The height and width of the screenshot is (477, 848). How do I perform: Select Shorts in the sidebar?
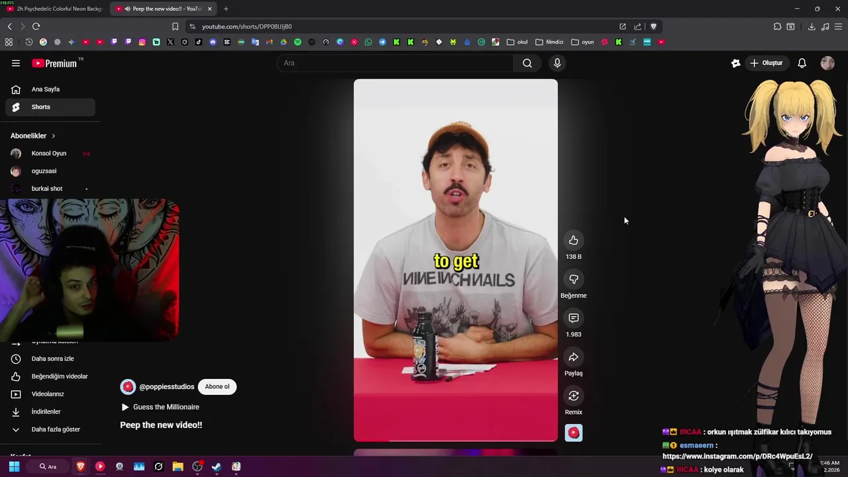tap(50, 107)
